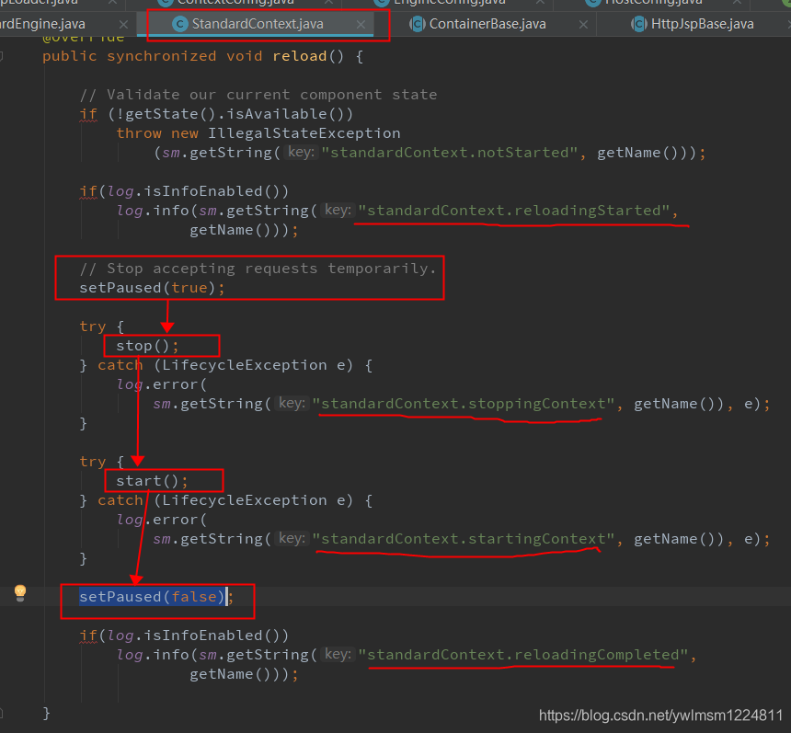Close the tab ending in rdEngine.java

[123, 24]
